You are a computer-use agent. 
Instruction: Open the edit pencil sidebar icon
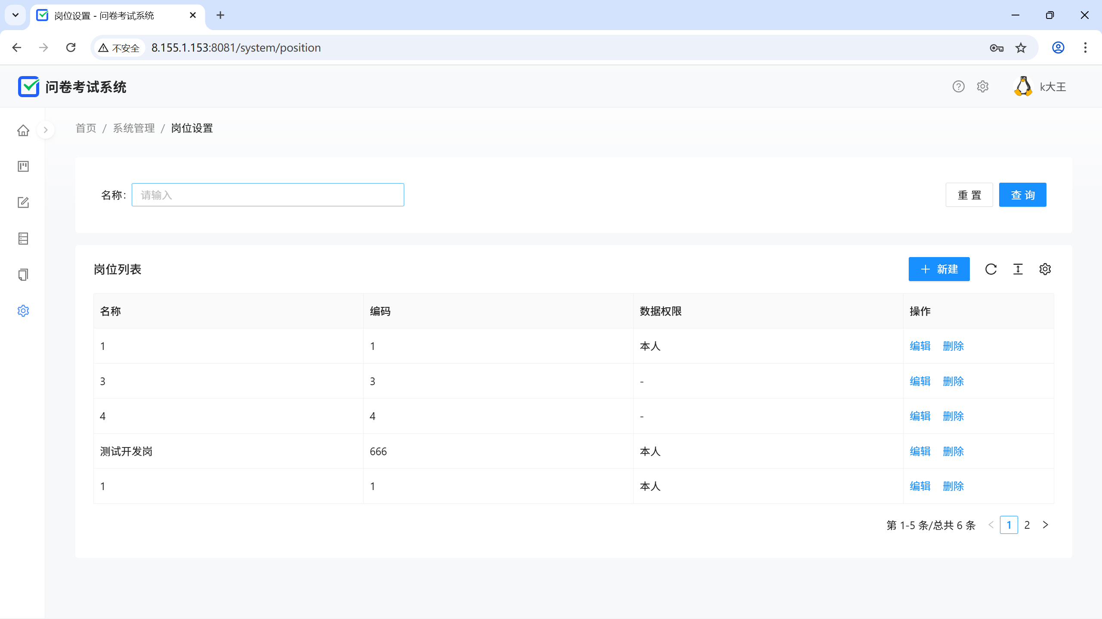pyautogui.click(x=23, y=202)
